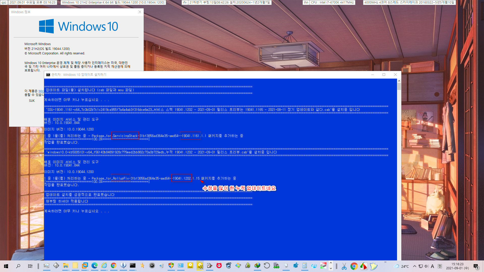Open network status tray icon
The image size is (484, 272).
(420, 266)
